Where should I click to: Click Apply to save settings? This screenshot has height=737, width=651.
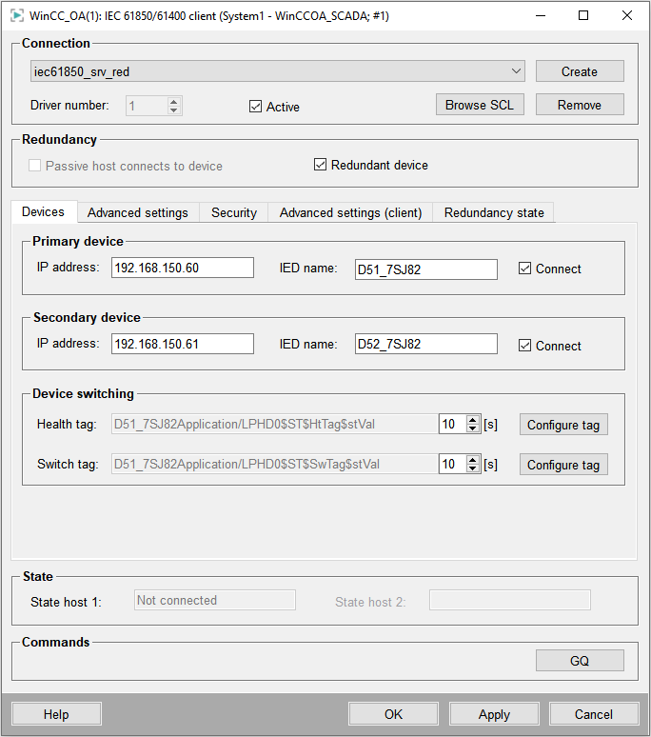pyautogui.click(x=494, y=714)
